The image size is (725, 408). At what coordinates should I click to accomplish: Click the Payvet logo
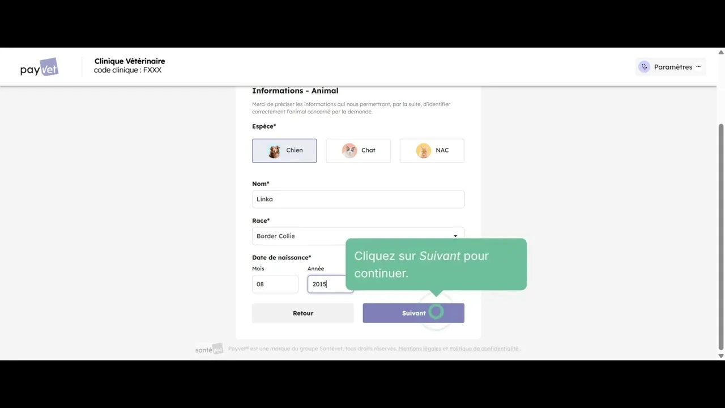click(39, 67)
